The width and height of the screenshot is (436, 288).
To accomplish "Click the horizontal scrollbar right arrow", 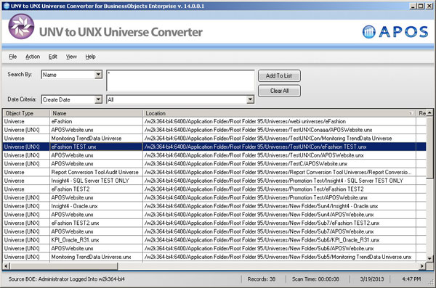I will (422, 266).
